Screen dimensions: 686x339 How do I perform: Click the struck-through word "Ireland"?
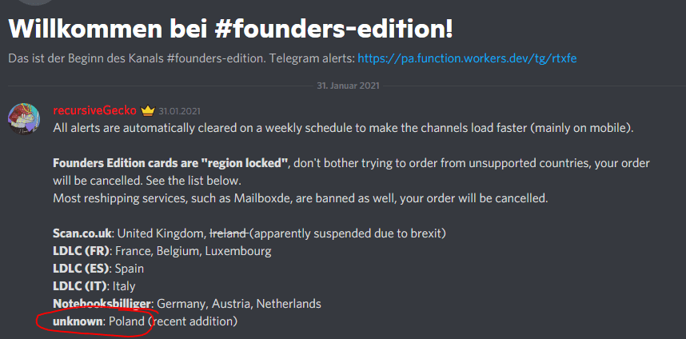pos(228,233)
